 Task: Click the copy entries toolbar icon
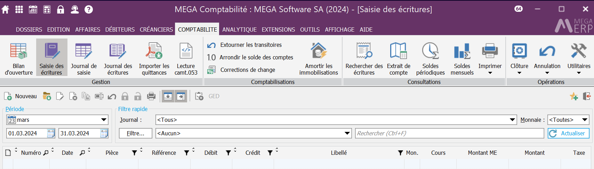pos(86,96)
